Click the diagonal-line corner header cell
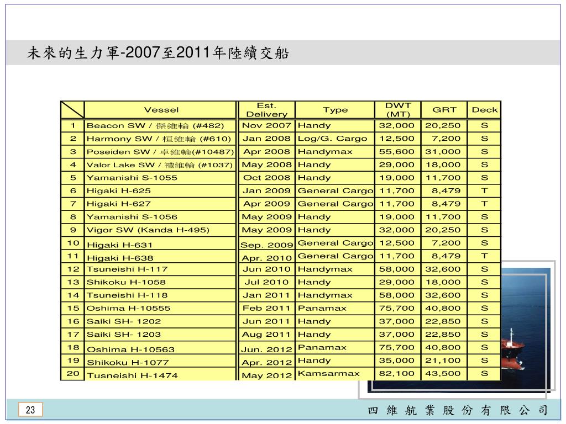Viewport: 566px width, 424px height. [x=72, y=110]
